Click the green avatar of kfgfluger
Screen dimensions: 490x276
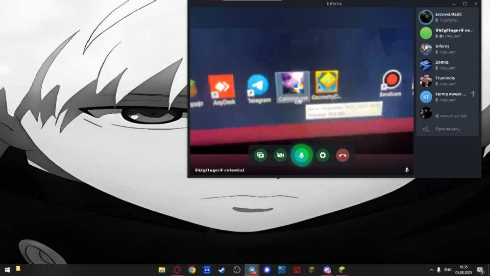click(x=426, y=33)
